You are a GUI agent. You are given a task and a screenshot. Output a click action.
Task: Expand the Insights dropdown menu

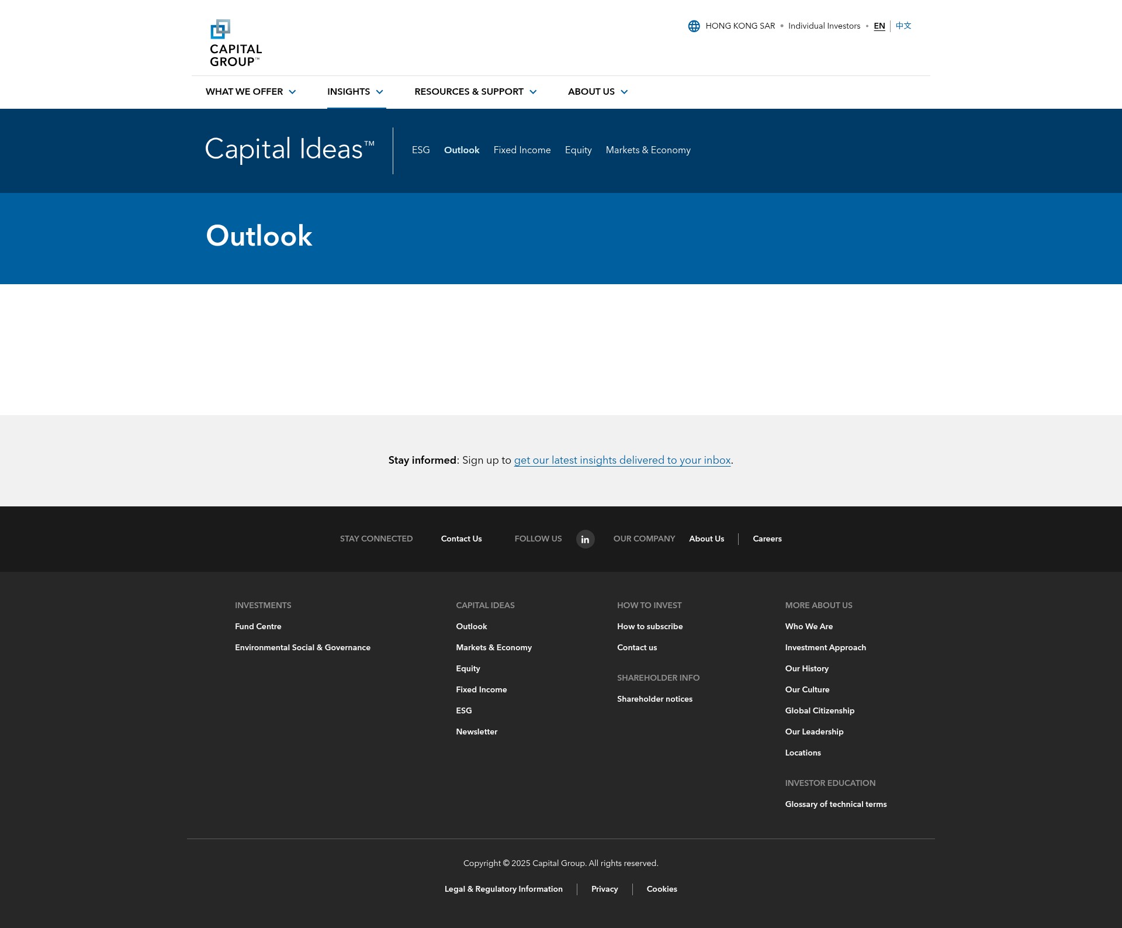(355, 92)
